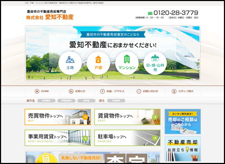225x164 pixels.
Task: Click the 店舗・アクセス location pin icon
Action: point(102,92)
